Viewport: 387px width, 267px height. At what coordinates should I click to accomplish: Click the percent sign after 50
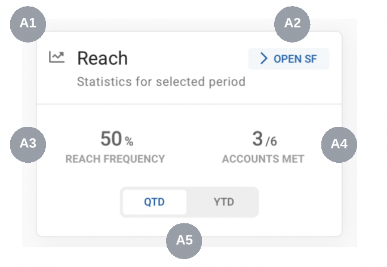point(129,142)
